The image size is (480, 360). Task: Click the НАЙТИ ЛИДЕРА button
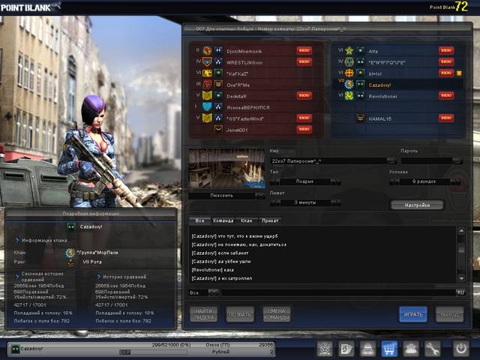click(x=203, y=314)
